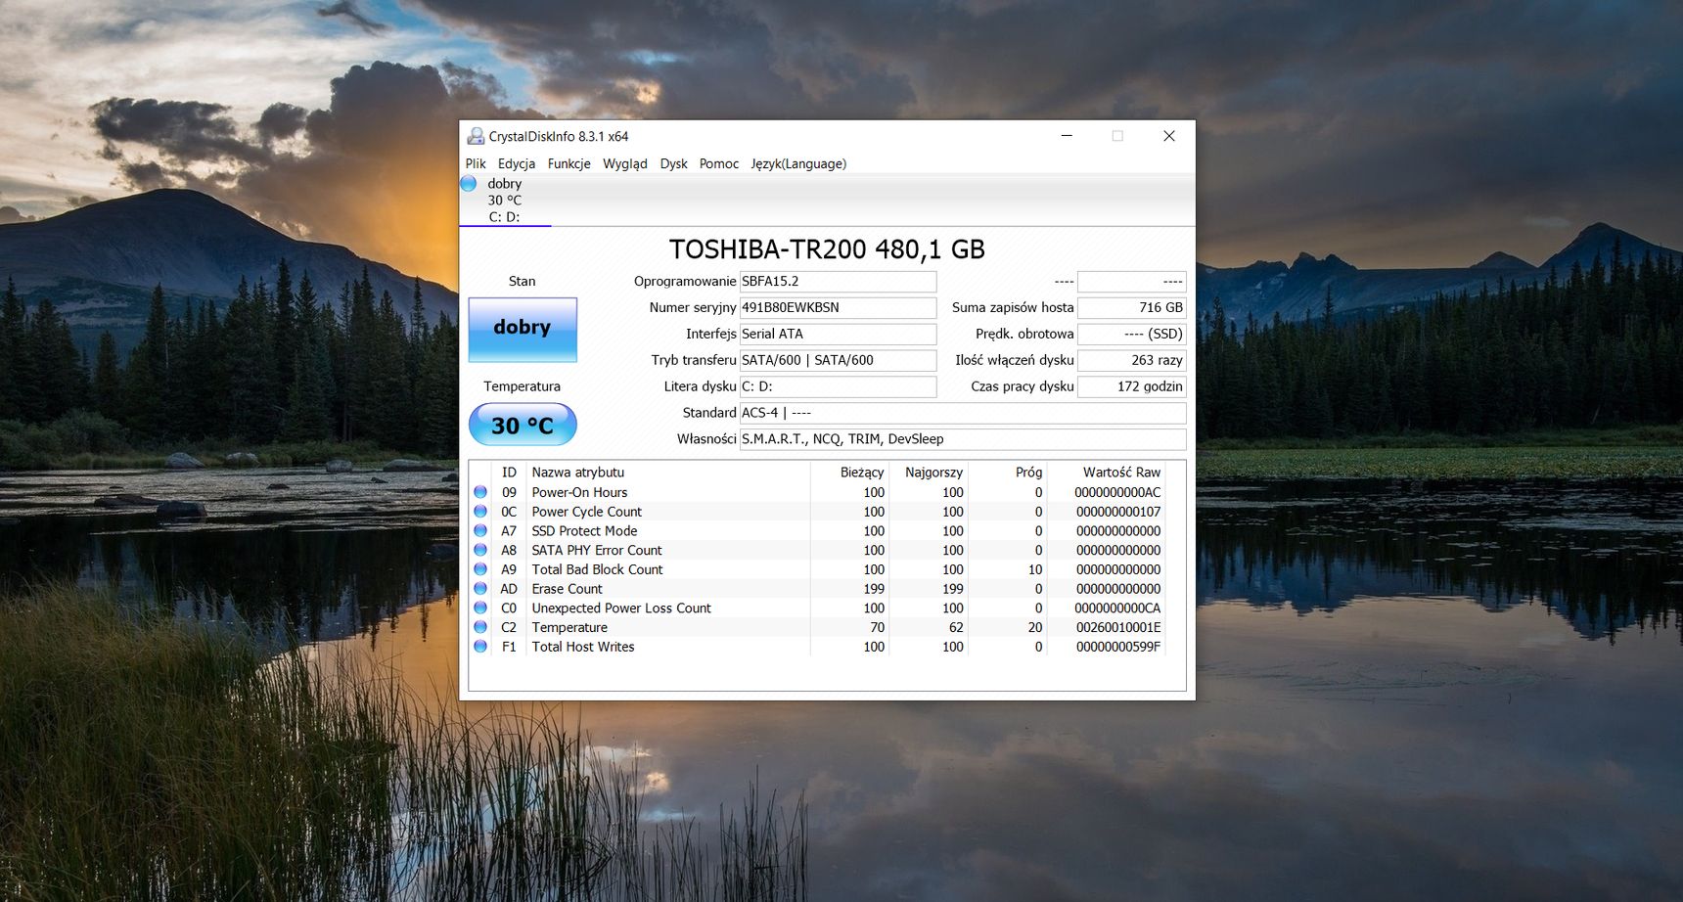Select the SSD Protect Mode attribute name
Screen dimensions: 1683x902
click(x=584, y=530)
